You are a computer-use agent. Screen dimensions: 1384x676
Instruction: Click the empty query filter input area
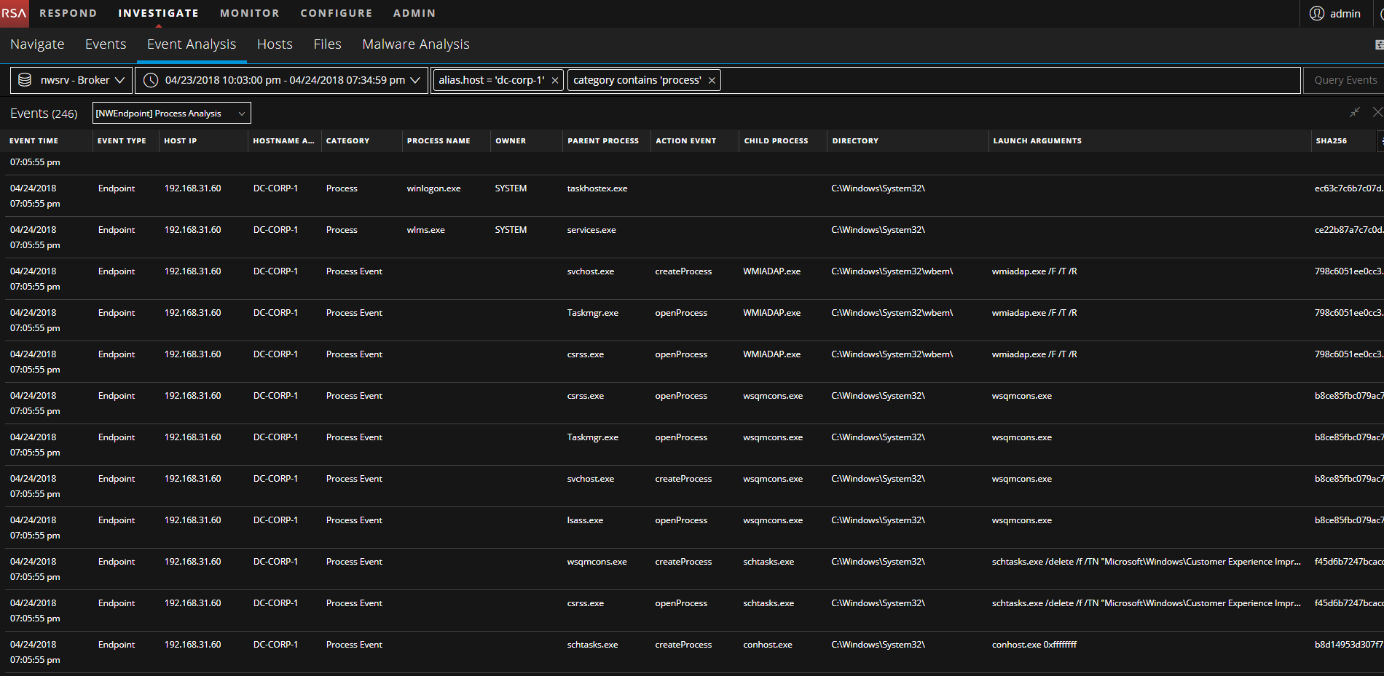click(x=1005, y=80)
